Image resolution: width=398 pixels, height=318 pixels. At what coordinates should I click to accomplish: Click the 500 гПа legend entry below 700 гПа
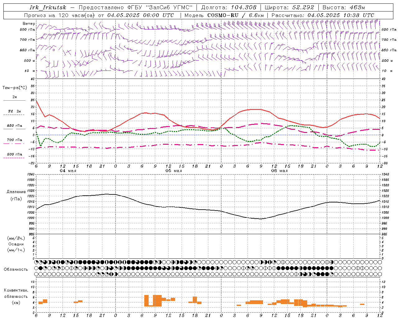coord(14,154)
